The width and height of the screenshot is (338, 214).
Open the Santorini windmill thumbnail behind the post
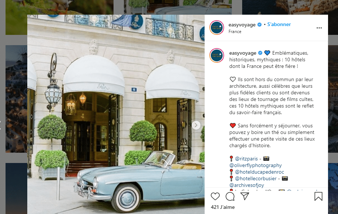pos(16,99)
